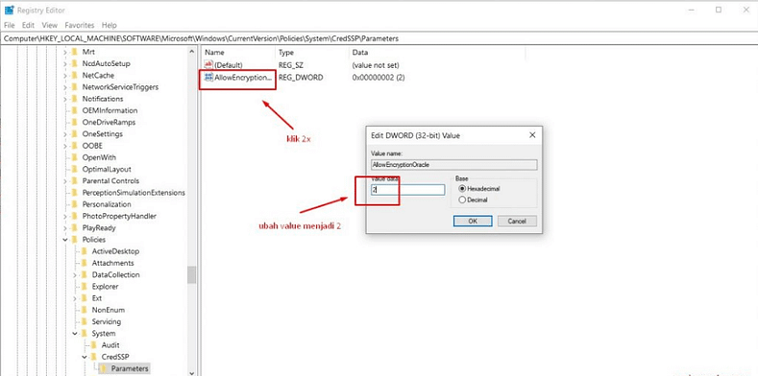
Task: Open the View menu
Action: (49, 25)
